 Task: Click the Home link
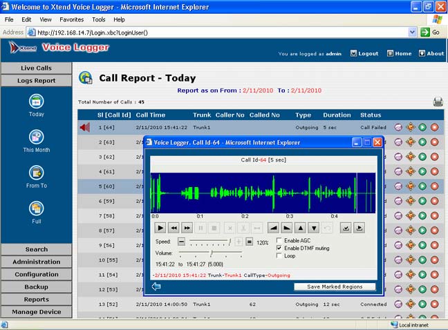click(x=400, y=53)
